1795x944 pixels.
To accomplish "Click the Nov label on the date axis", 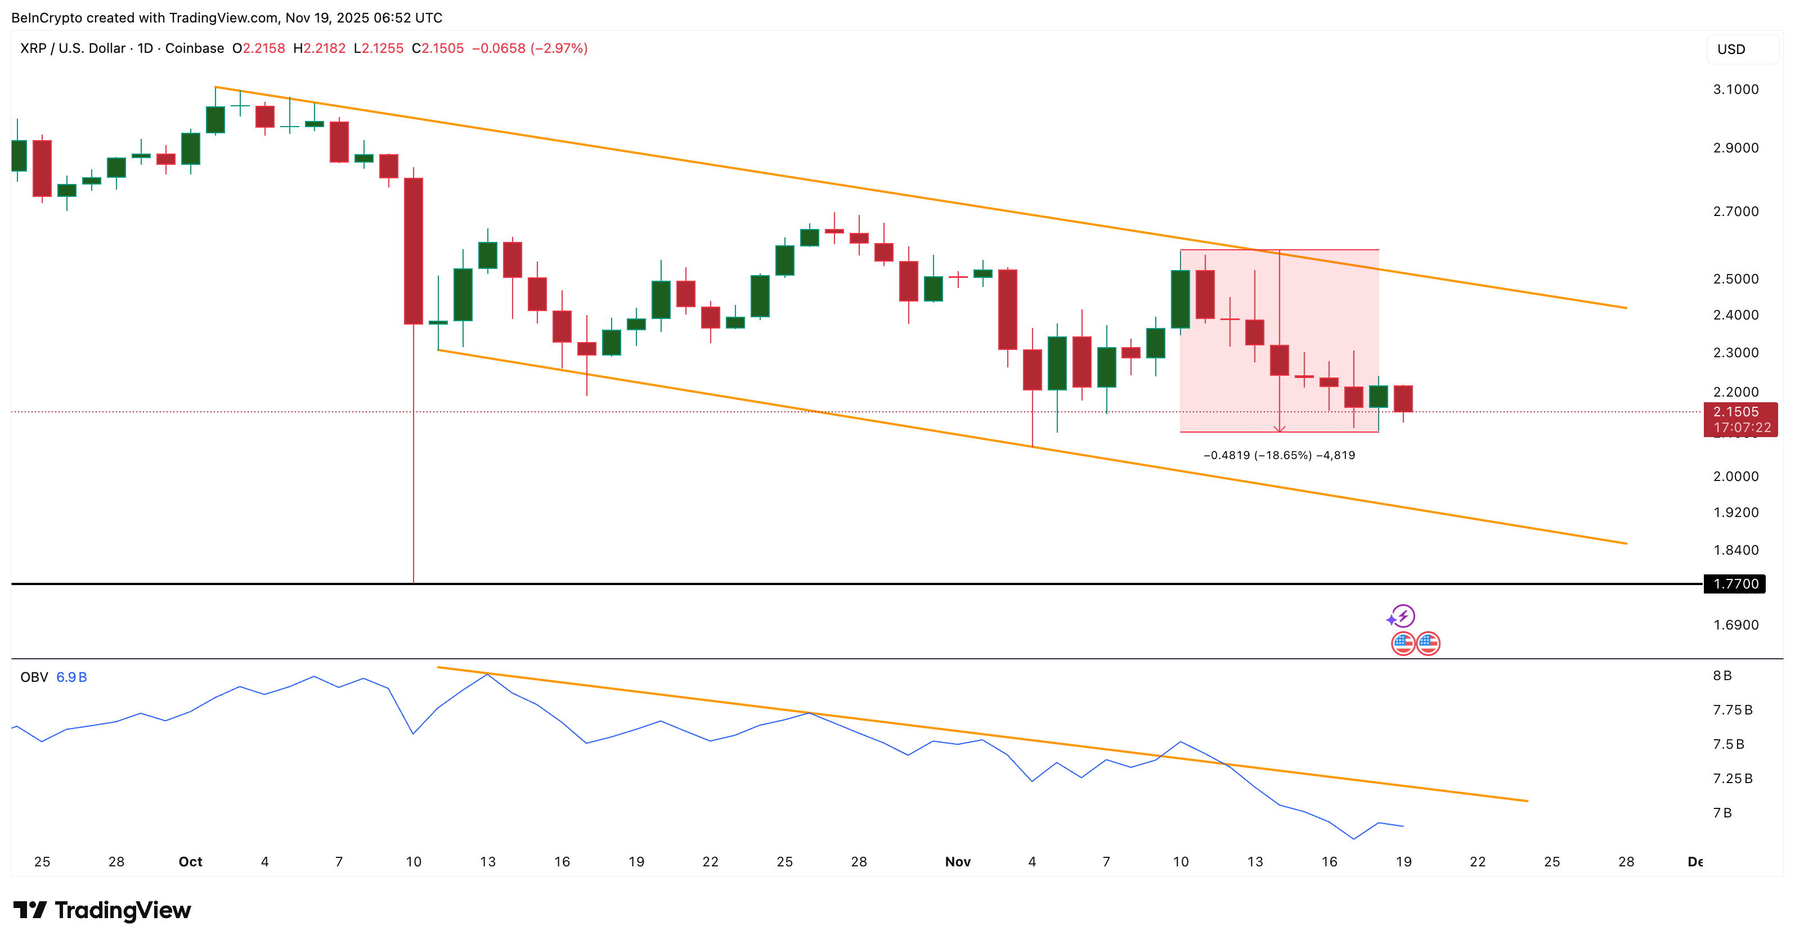I will tap(959, 861).
